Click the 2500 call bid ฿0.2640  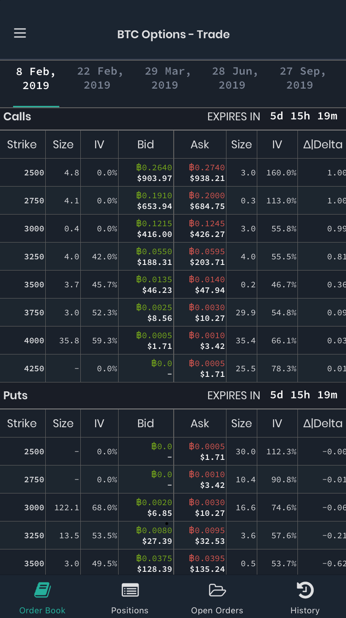pos(154,167)
